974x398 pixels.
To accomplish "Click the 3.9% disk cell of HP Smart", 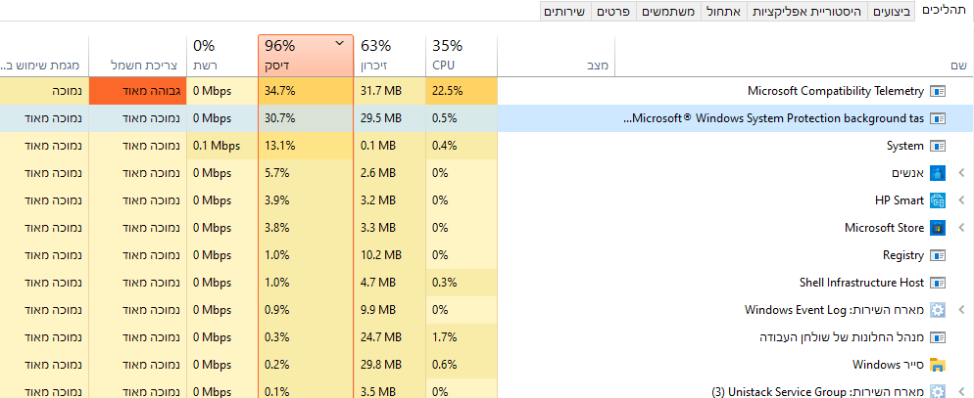I will [306, 200].
